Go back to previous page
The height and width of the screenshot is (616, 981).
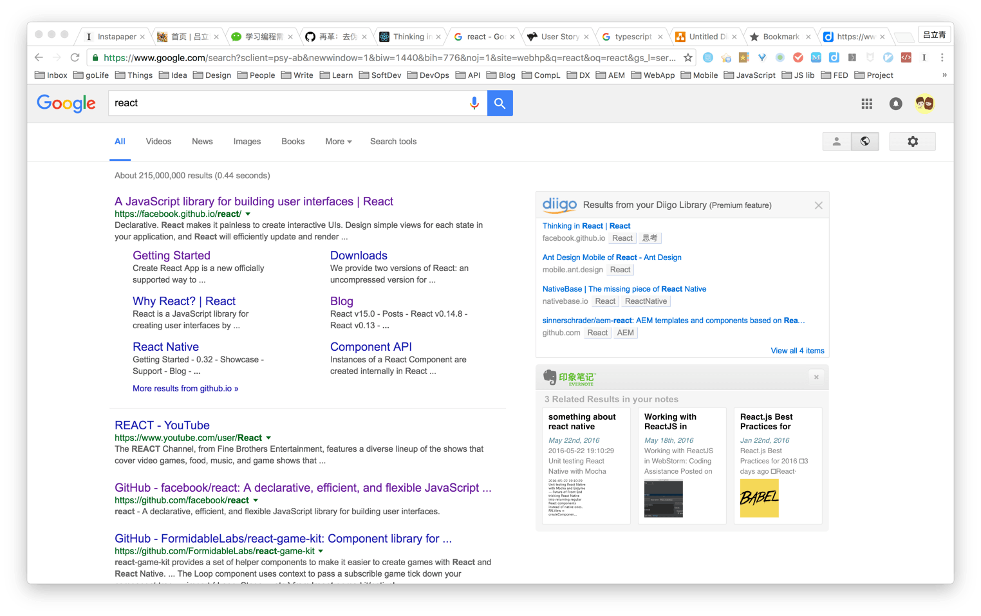39,57
